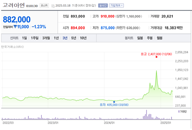Switch to 월봉 candle chart
The width and height of the screenshot is (192, 130).
pos(159,38)
